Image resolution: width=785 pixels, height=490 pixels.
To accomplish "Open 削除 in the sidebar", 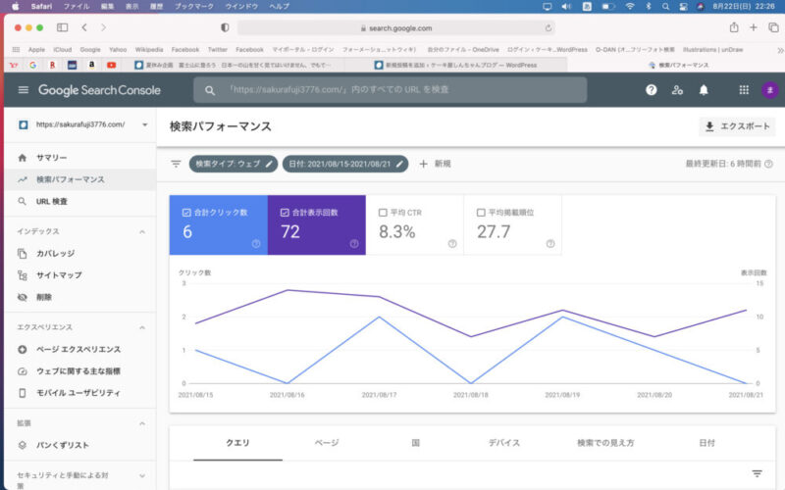I will point(80,297).
